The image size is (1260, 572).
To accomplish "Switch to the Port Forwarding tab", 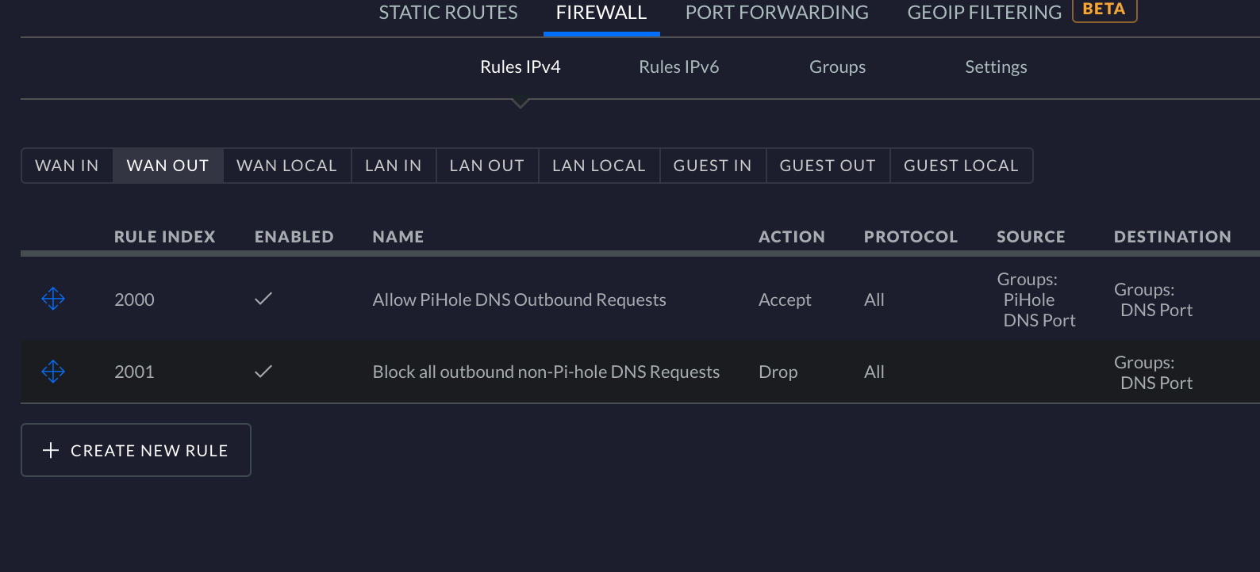I will [x=777, y=13].
